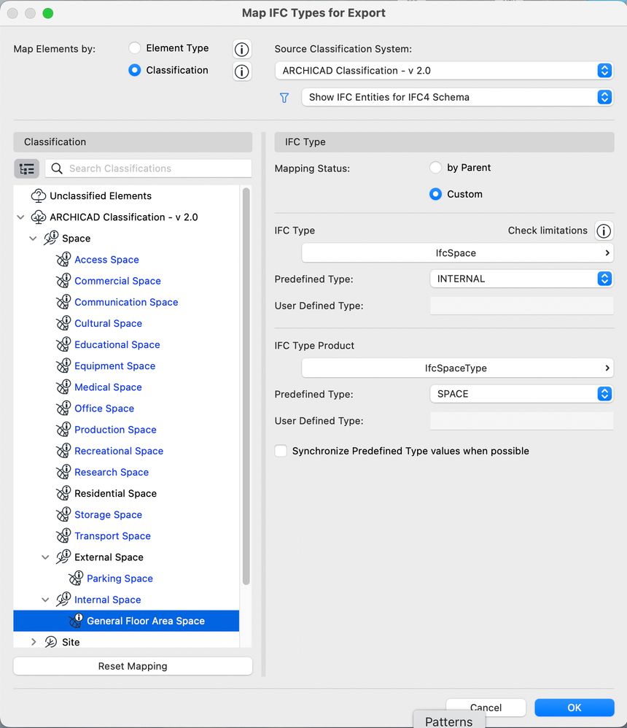Click the Office Space leaf icon

(63, 408)
